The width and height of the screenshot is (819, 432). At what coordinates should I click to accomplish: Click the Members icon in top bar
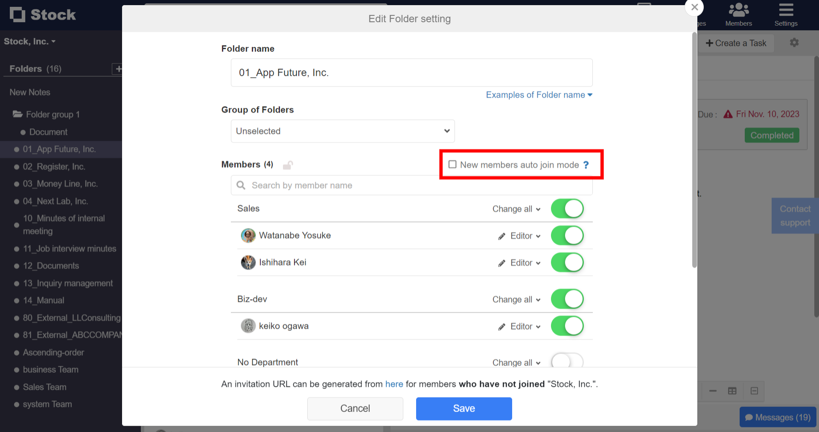[x=738, y=10]
